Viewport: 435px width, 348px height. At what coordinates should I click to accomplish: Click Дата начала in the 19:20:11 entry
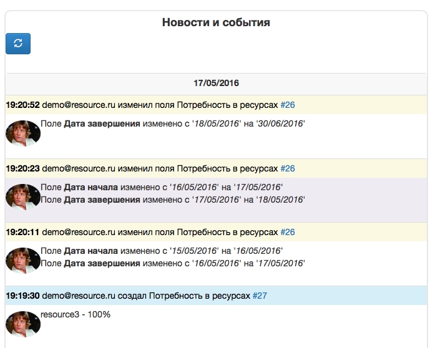click(x=90, y=251)
